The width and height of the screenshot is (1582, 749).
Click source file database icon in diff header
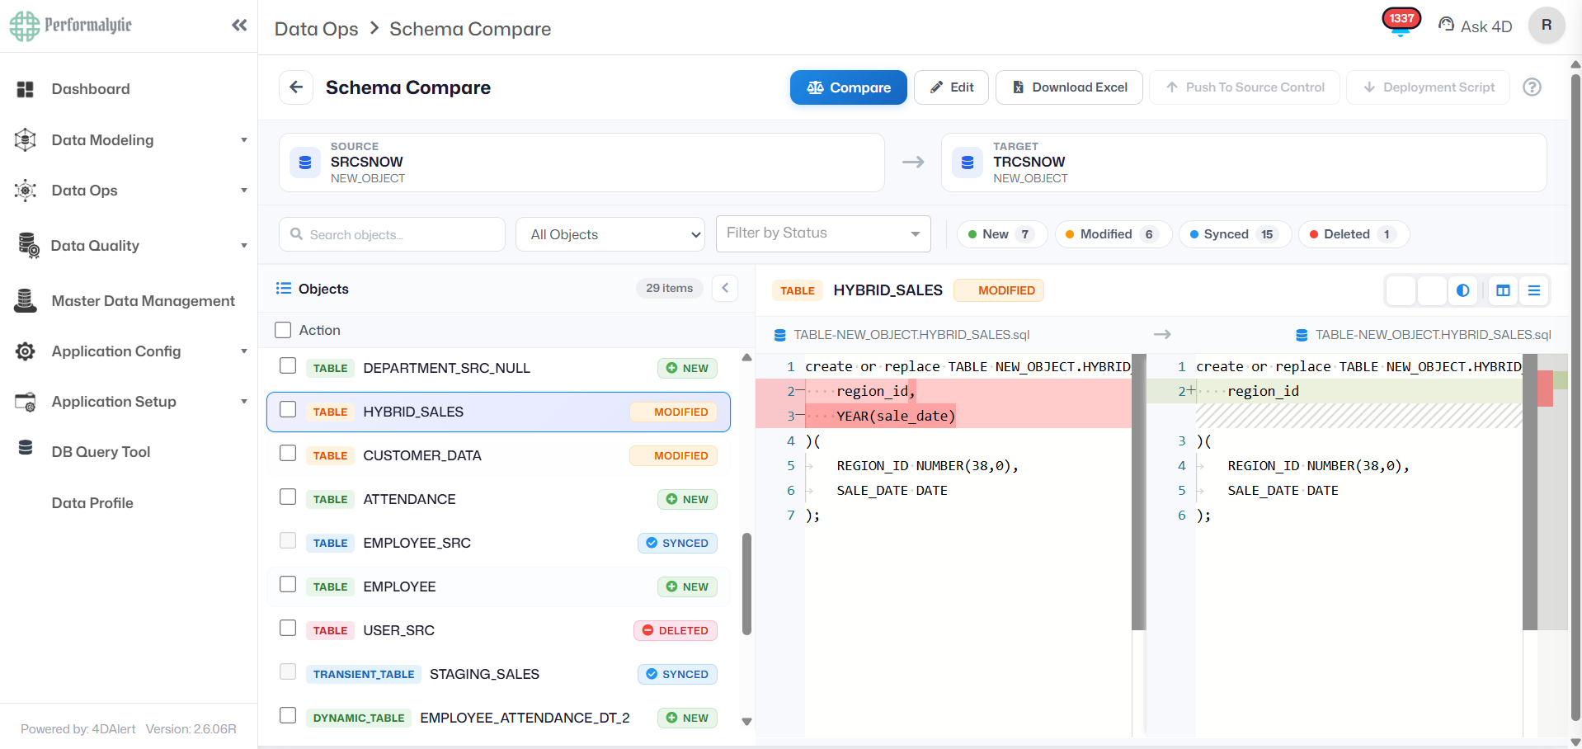(779, 335)
